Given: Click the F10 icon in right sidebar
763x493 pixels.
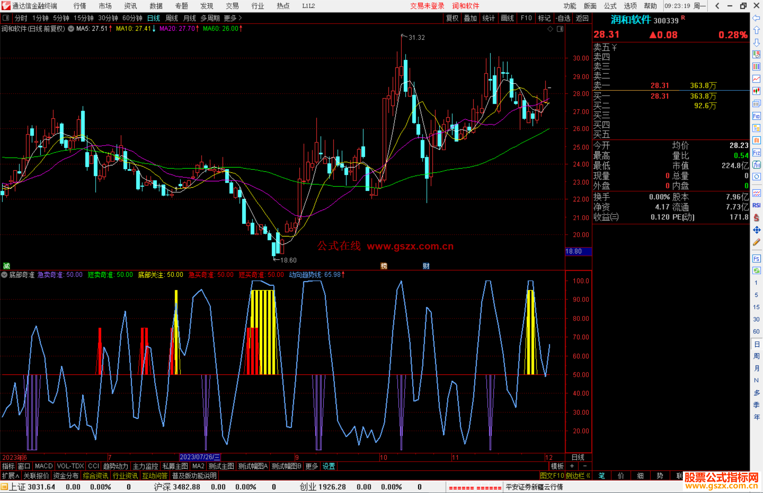Looking at the screenshot, I should click(756, 116).
